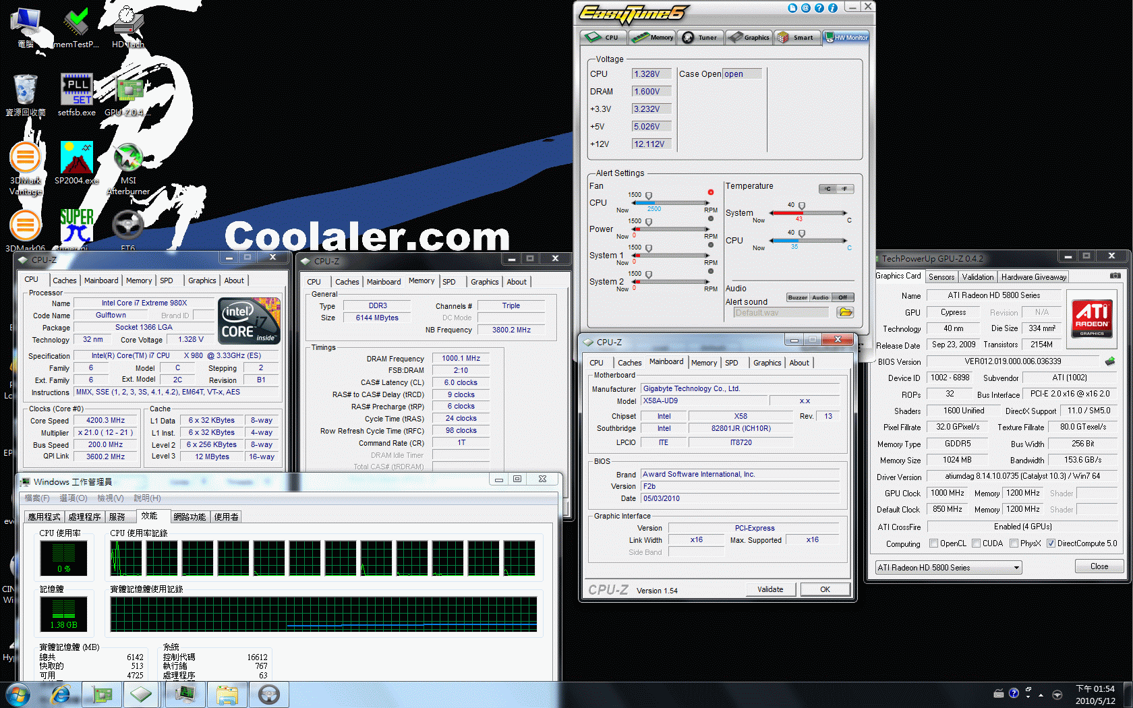This screenshot has height=708, width=1133.
Task: Open GPU-Z Hardware Giveaway tab
Action: [x=1034, y=277]
